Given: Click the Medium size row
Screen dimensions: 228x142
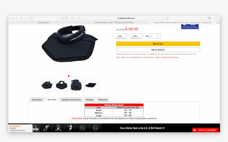Looking at the screenshot, I should (x=114, y=113).
